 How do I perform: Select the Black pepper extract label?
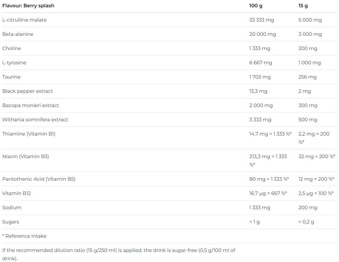(x=27, y=91)
